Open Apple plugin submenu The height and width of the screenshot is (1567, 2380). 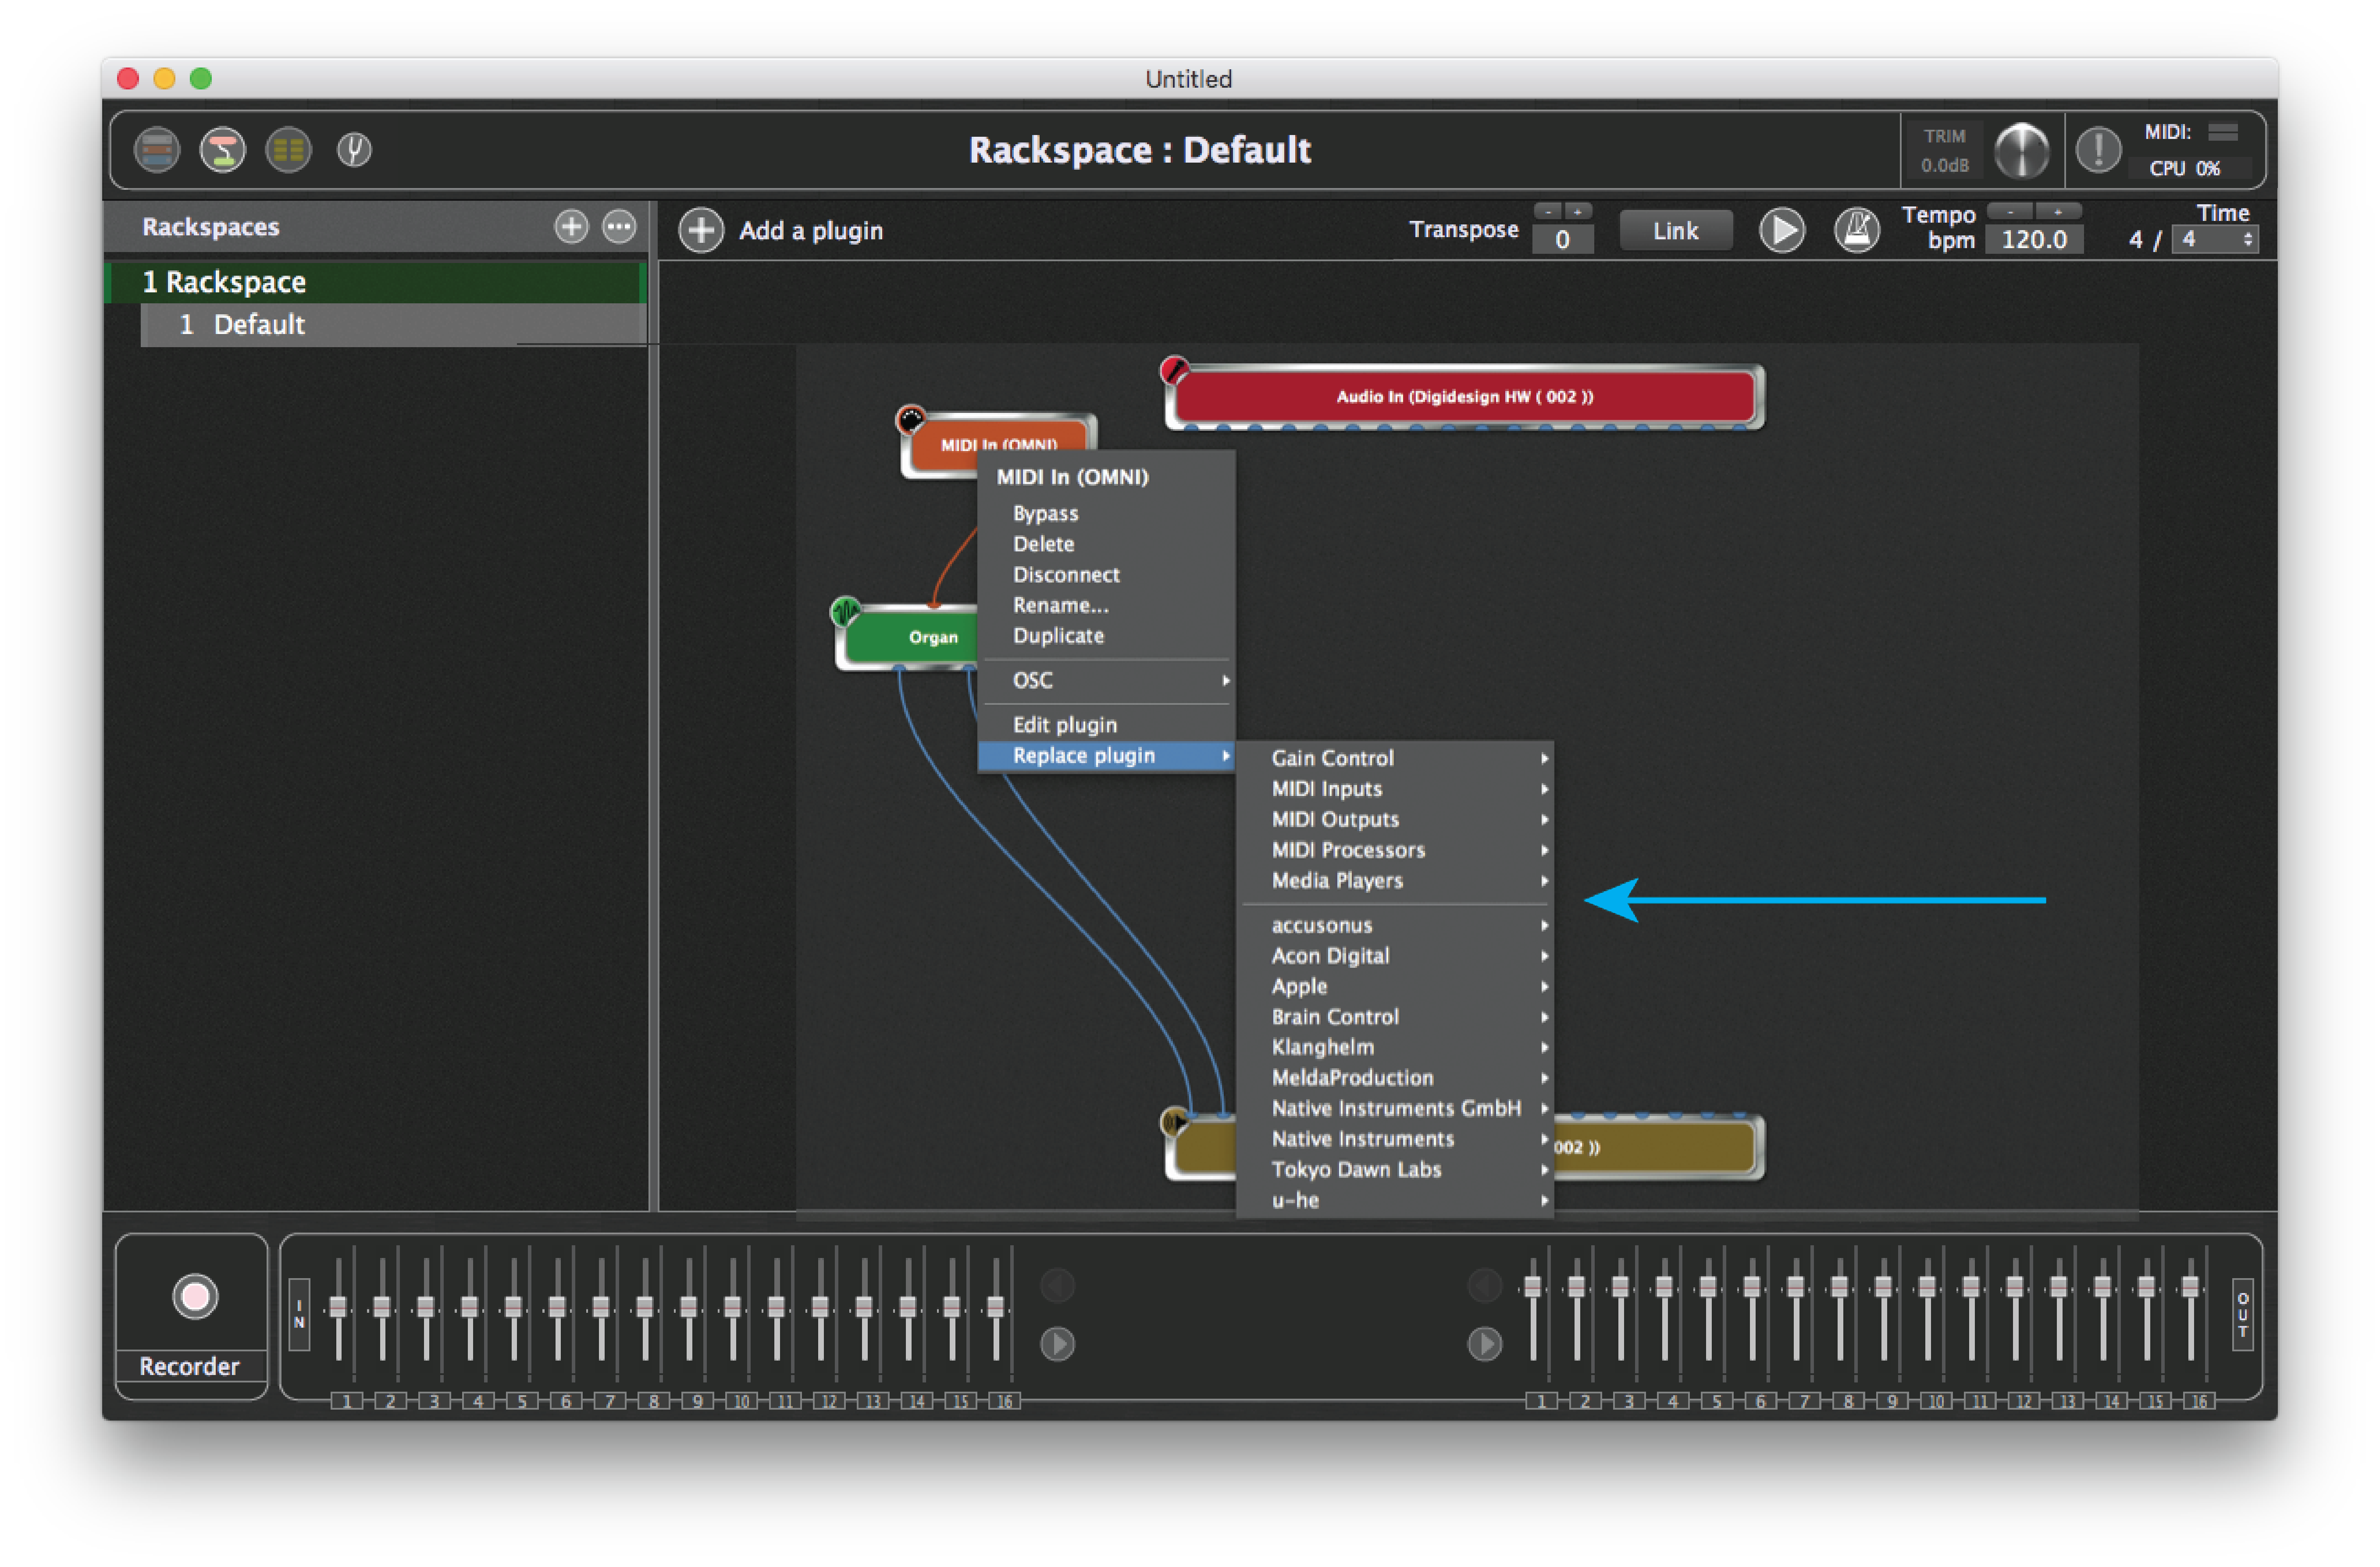[x=1395, y=986]
